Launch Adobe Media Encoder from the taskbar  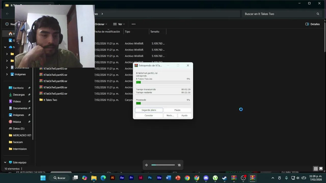click(159, 178)
